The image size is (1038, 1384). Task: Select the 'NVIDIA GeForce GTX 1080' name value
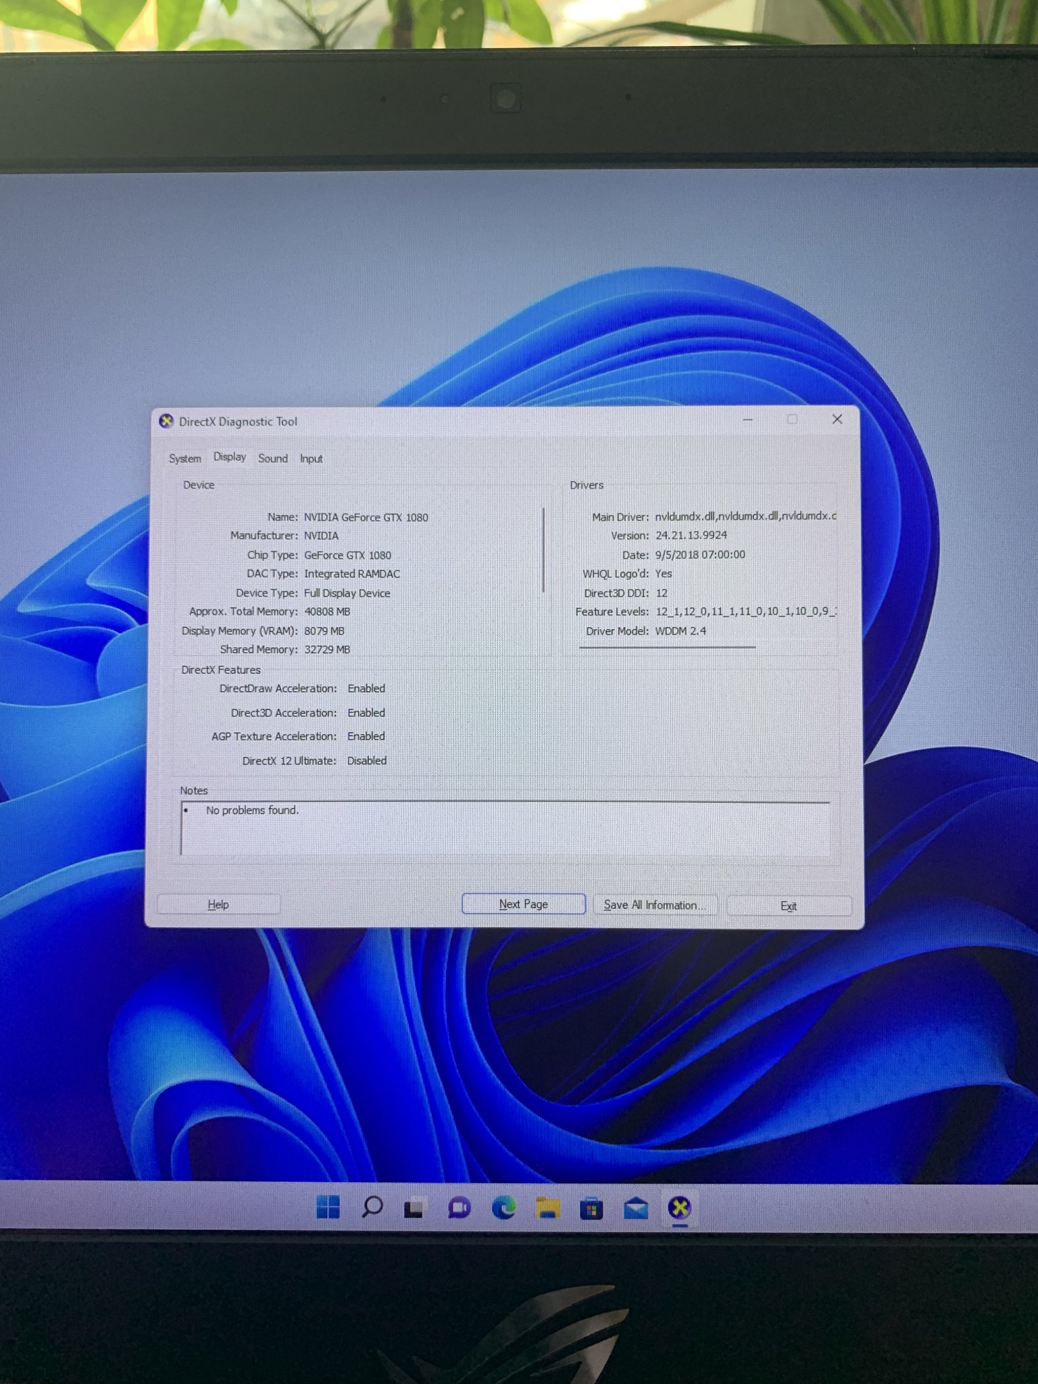[x=366, y=518]
